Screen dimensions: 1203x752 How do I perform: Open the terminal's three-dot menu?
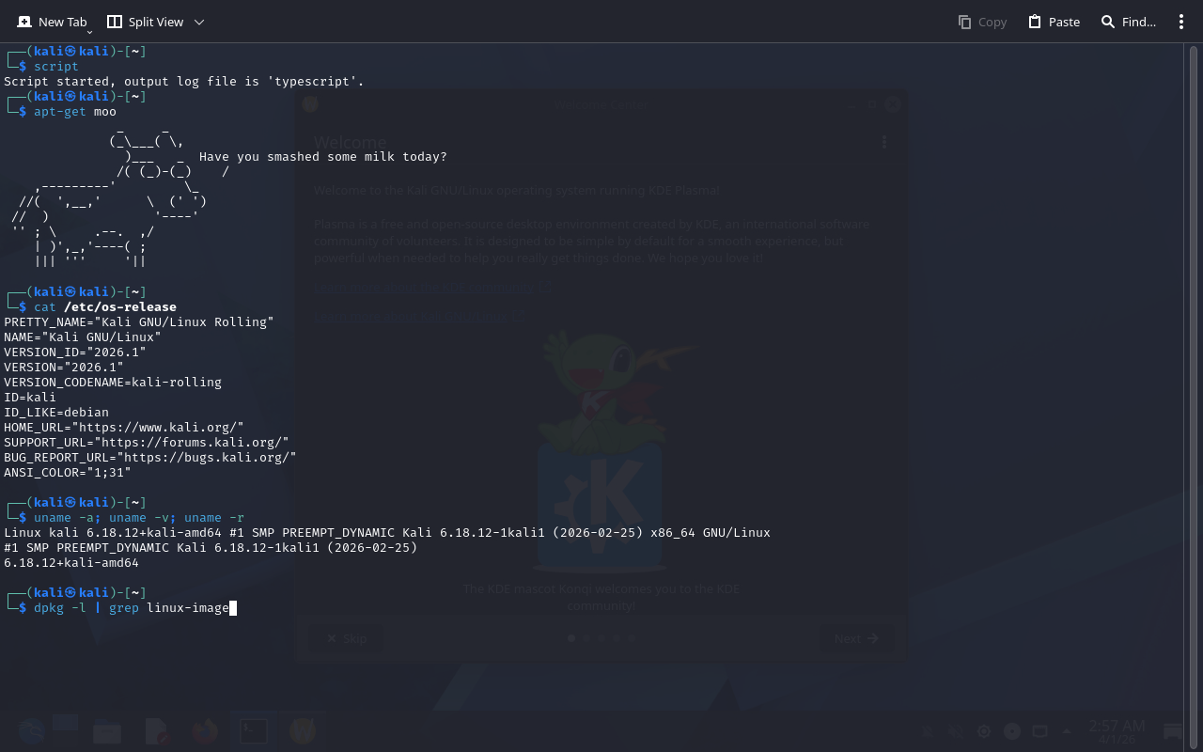[1181, 22]
